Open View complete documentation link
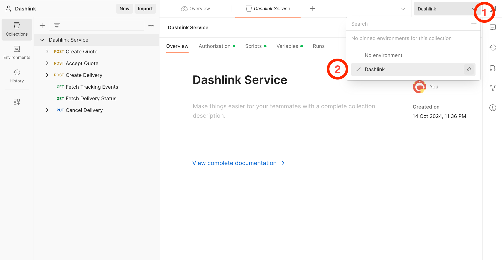 click(x=234, y=163)
